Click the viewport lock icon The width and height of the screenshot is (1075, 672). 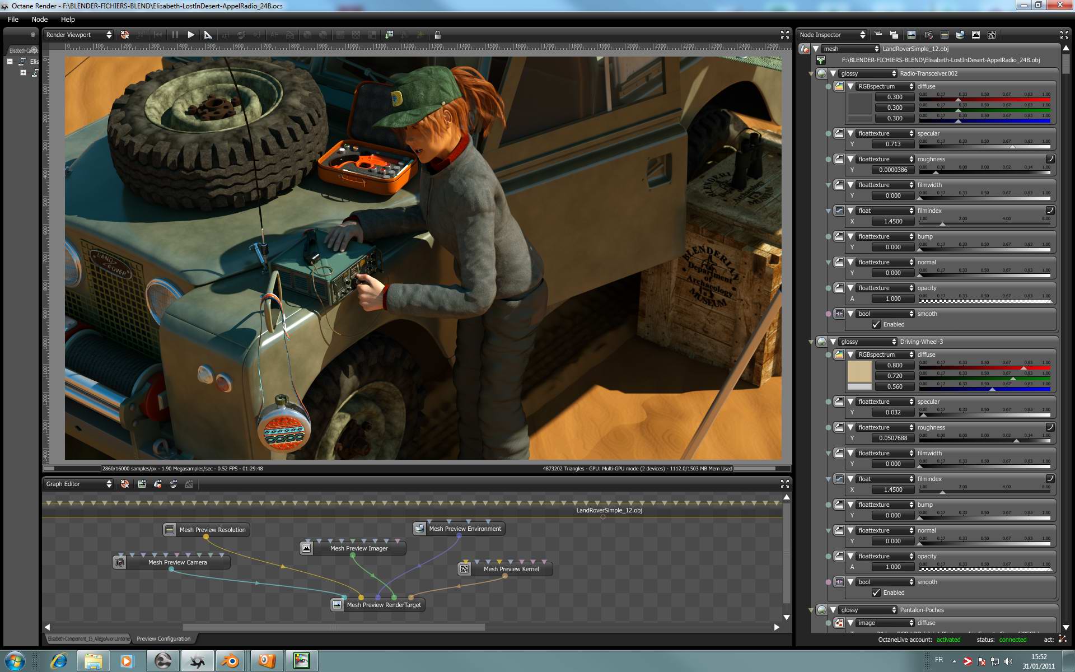pyautogui.click(x=438, y=35)
